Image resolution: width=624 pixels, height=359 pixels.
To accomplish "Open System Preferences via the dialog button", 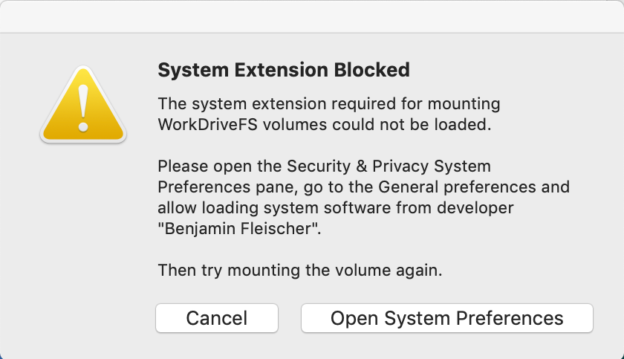I will 446,318.
